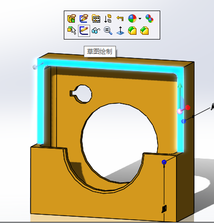Hide the selection using the glasses icon
Viewport: 214px width, 223px height.
click(96, 31)
